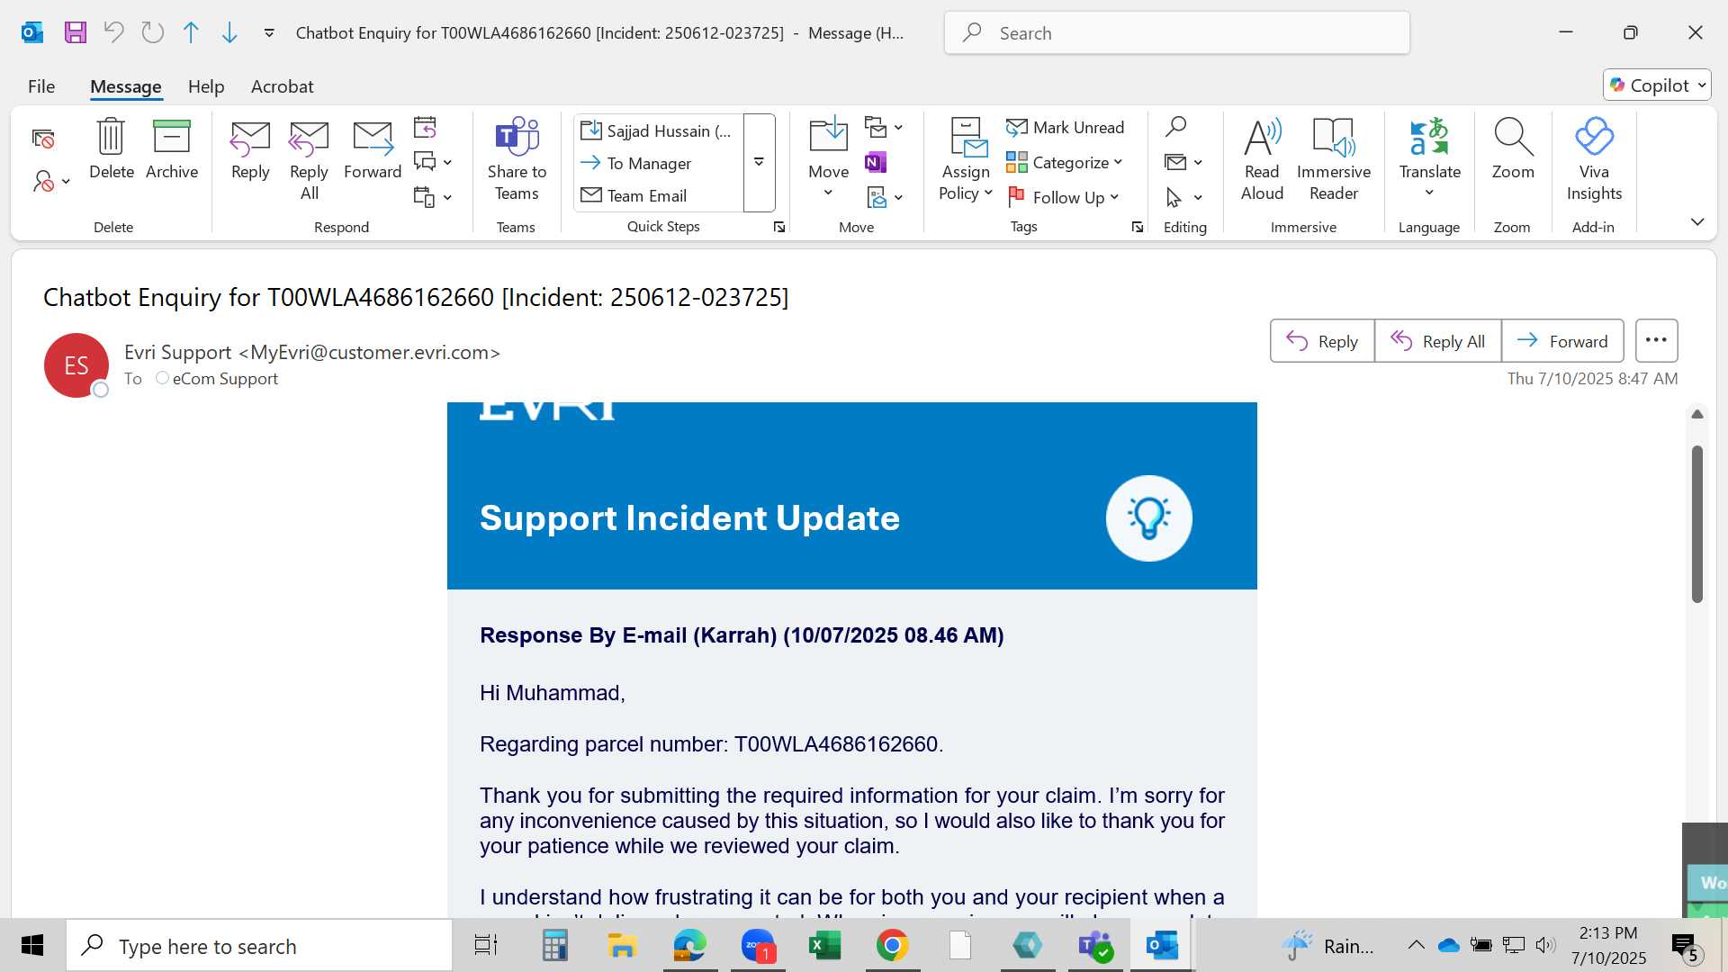Open the Assign Policy menu
Image resolution: width=1728 pixels, height=972 pixels.
966,160
